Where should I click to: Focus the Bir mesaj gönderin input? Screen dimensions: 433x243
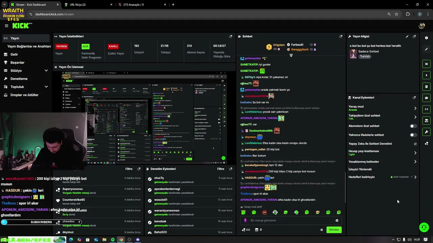[x=291, y=220]
